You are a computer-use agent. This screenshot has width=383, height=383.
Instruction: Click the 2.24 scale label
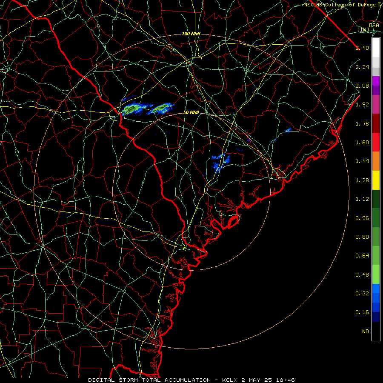(362, 67)
